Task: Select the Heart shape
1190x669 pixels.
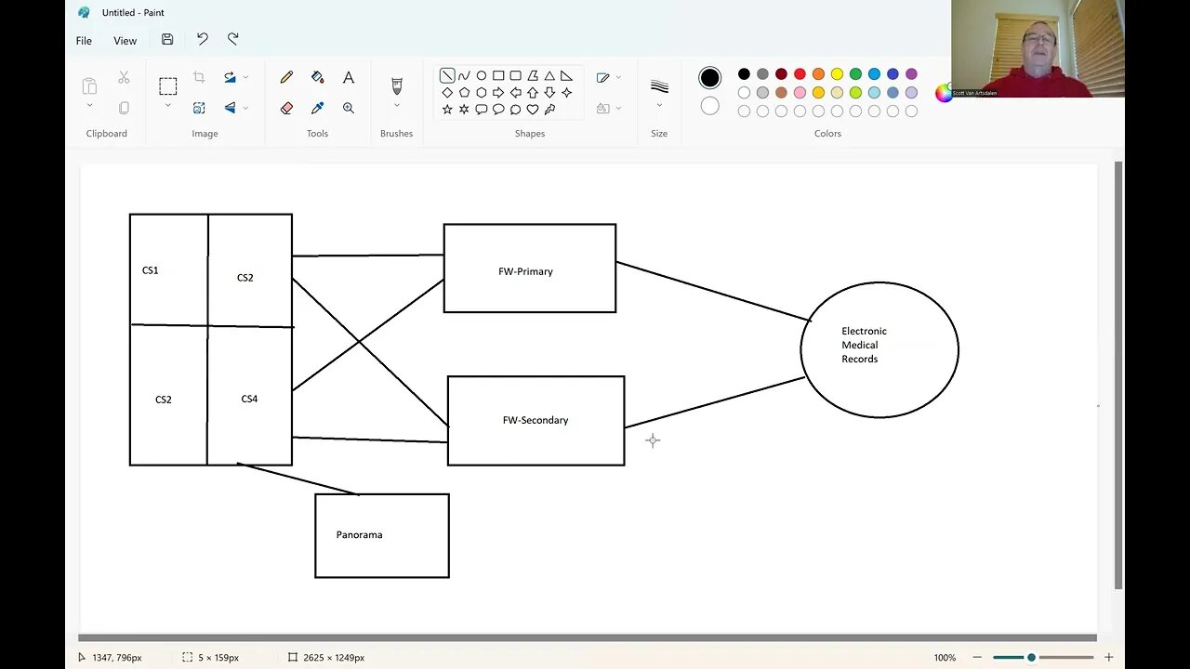Action: pos(533,109)
